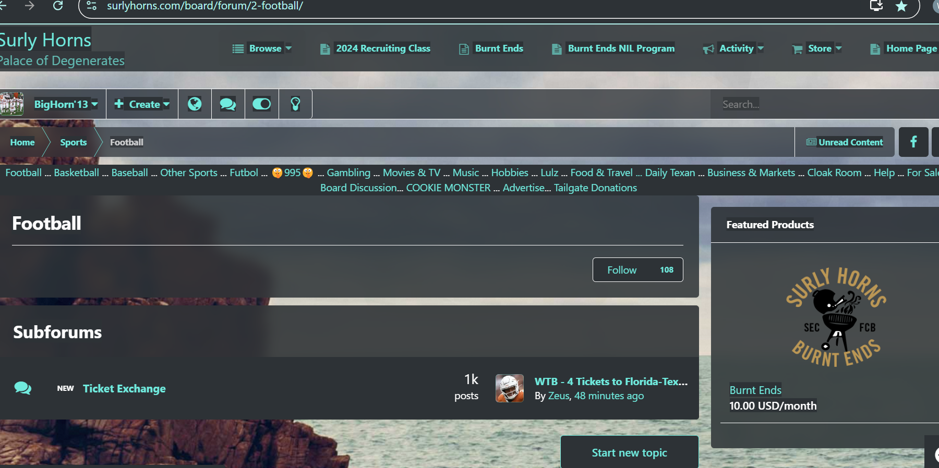Click the Football breadcrumb

tap(127, 142)
